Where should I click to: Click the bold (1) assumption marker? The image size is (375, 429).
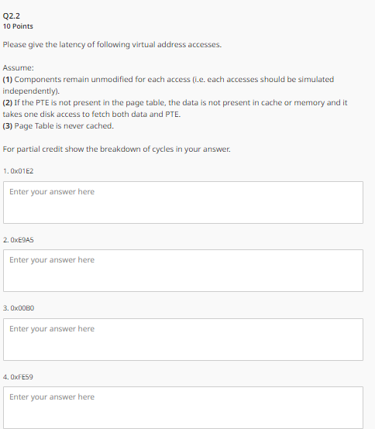pyautogui.click(x=8, y=79)
